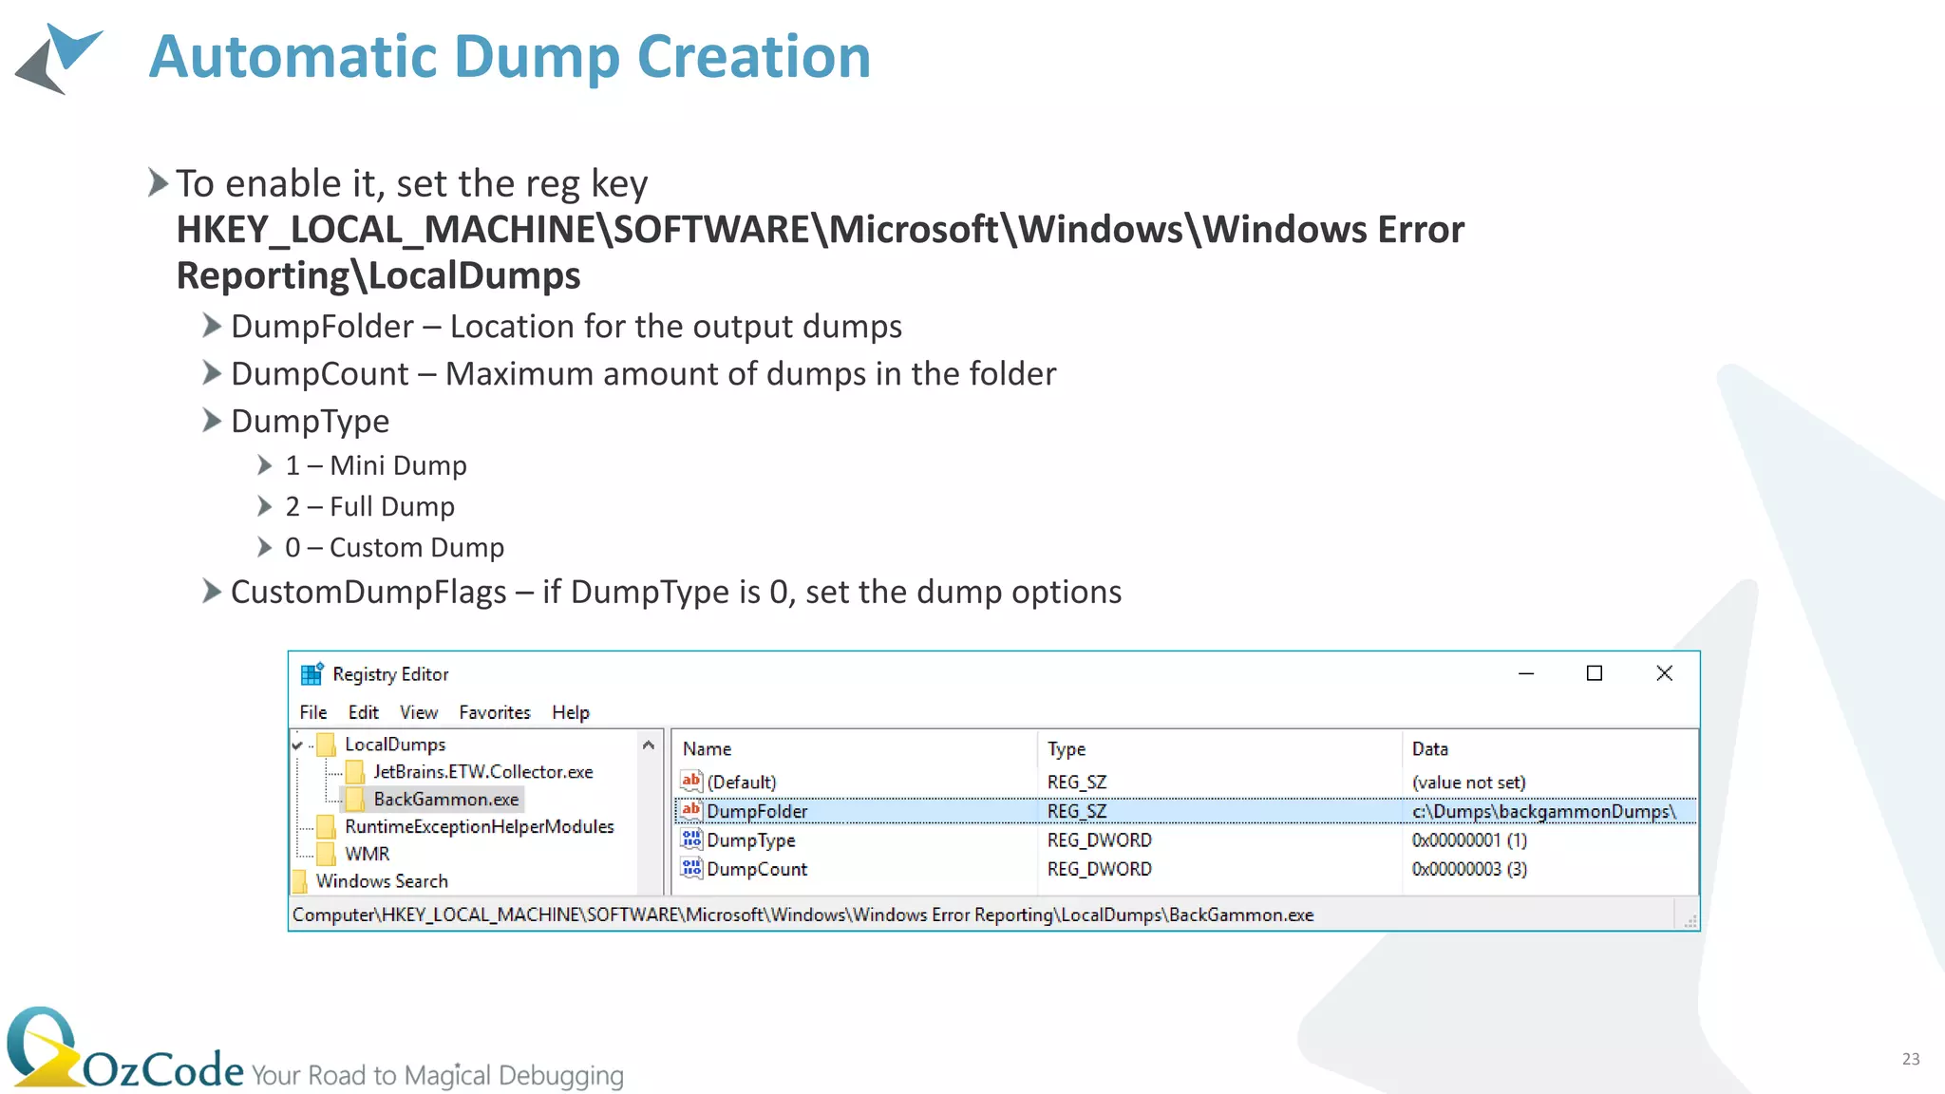Click the Registry Editor app icon in title bar
This screenshot has width=1945, height=1094.
312,674
